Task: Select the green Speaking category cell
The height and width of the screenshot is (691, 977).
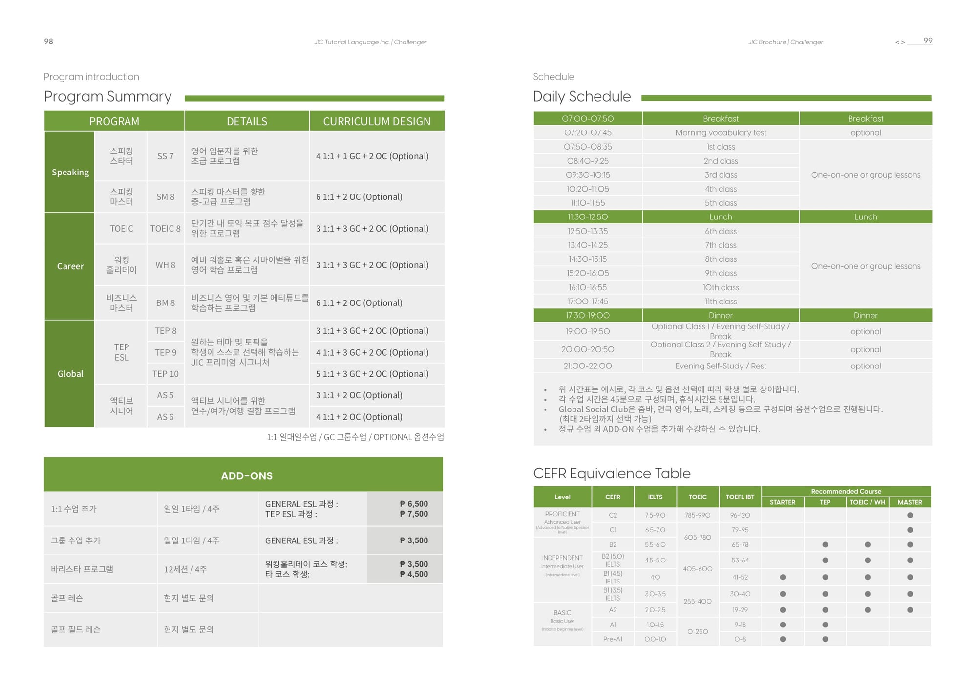Action: click(70, 172)
